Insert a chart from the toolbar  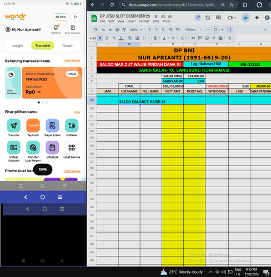(x=207, y=38)
